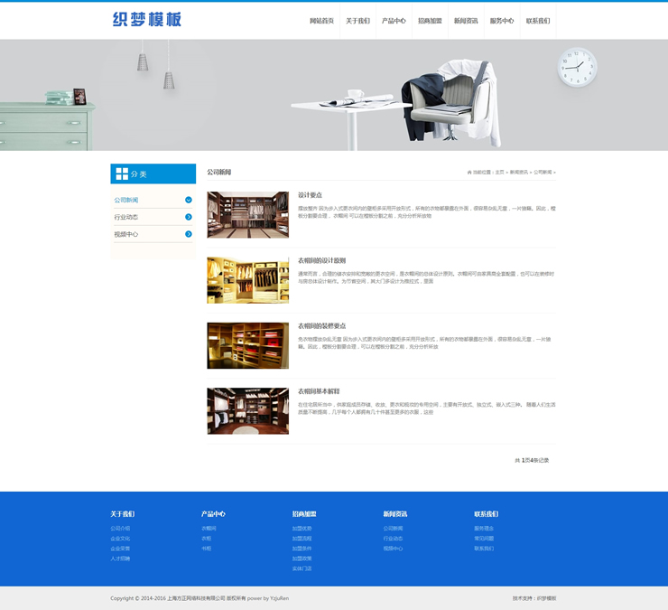Open the 联系我们 navigation item
The height and width of the screenshot is (610, 668).
[x=538, y=21]
